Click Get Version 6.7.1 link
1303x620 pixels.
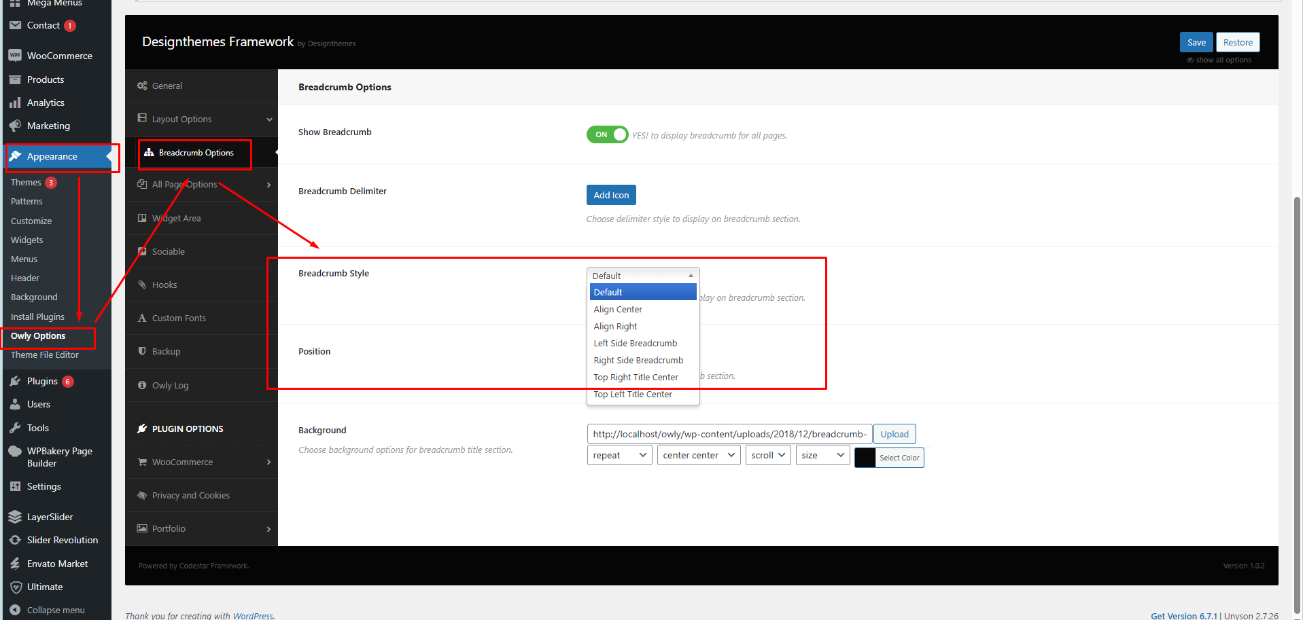[1184, 616]
